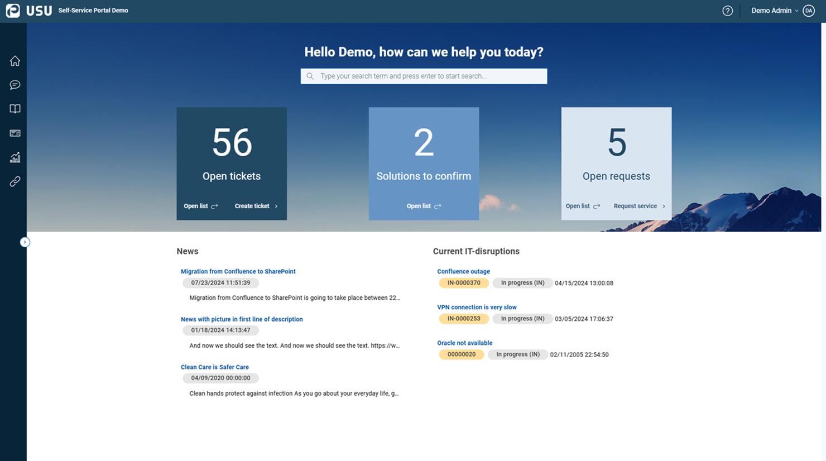Screen dimensions: 826x461
Task: Open Clean Care is Safer Care article
Action: point(215,367)
